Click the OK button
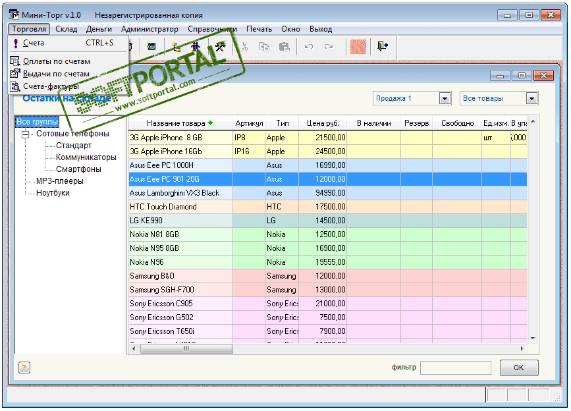This screenshot has height=411, width=571. pos(519,368)
